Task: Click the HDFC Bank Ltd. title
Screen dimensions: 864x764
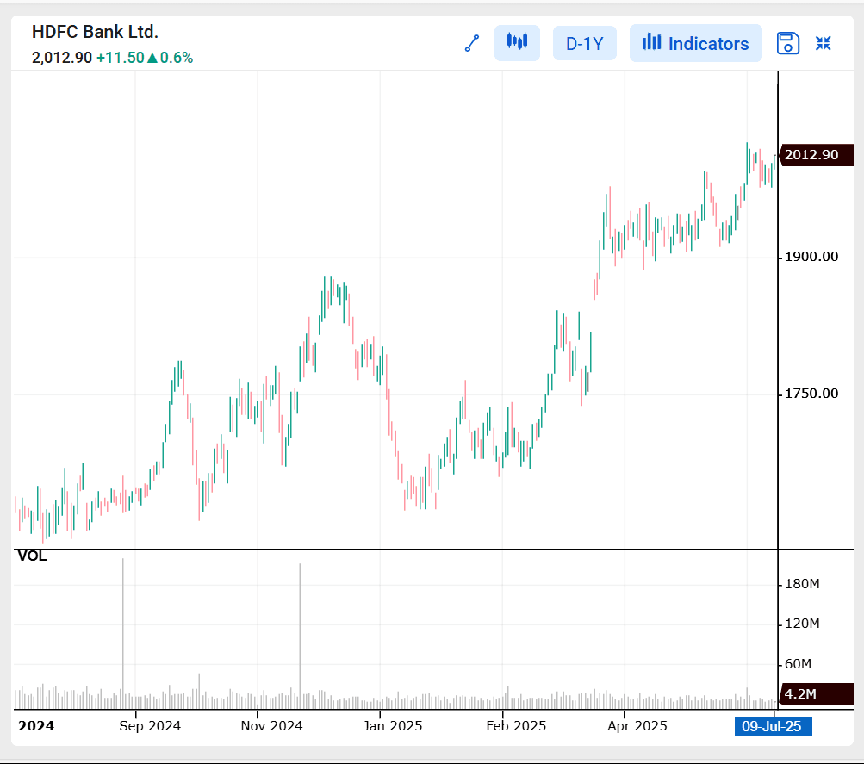Action: coord(95,32)
